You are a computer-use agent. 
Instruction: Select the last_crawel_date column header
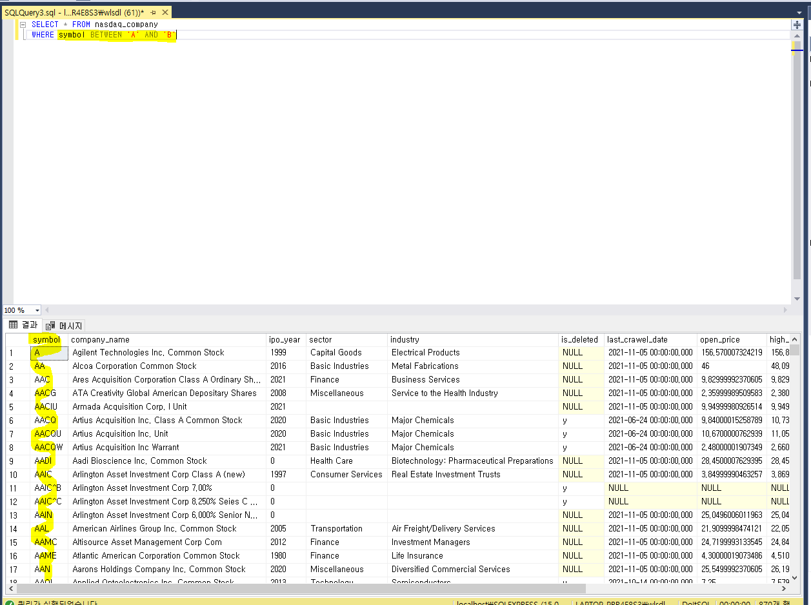pos(651,340)
